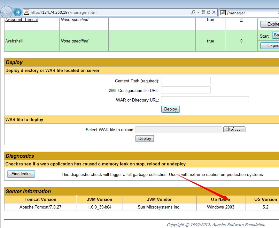Click the Stop button in /webshell row
Image resolution: width=279 pixels, height=228 pixels.
[x=275, y=35]
